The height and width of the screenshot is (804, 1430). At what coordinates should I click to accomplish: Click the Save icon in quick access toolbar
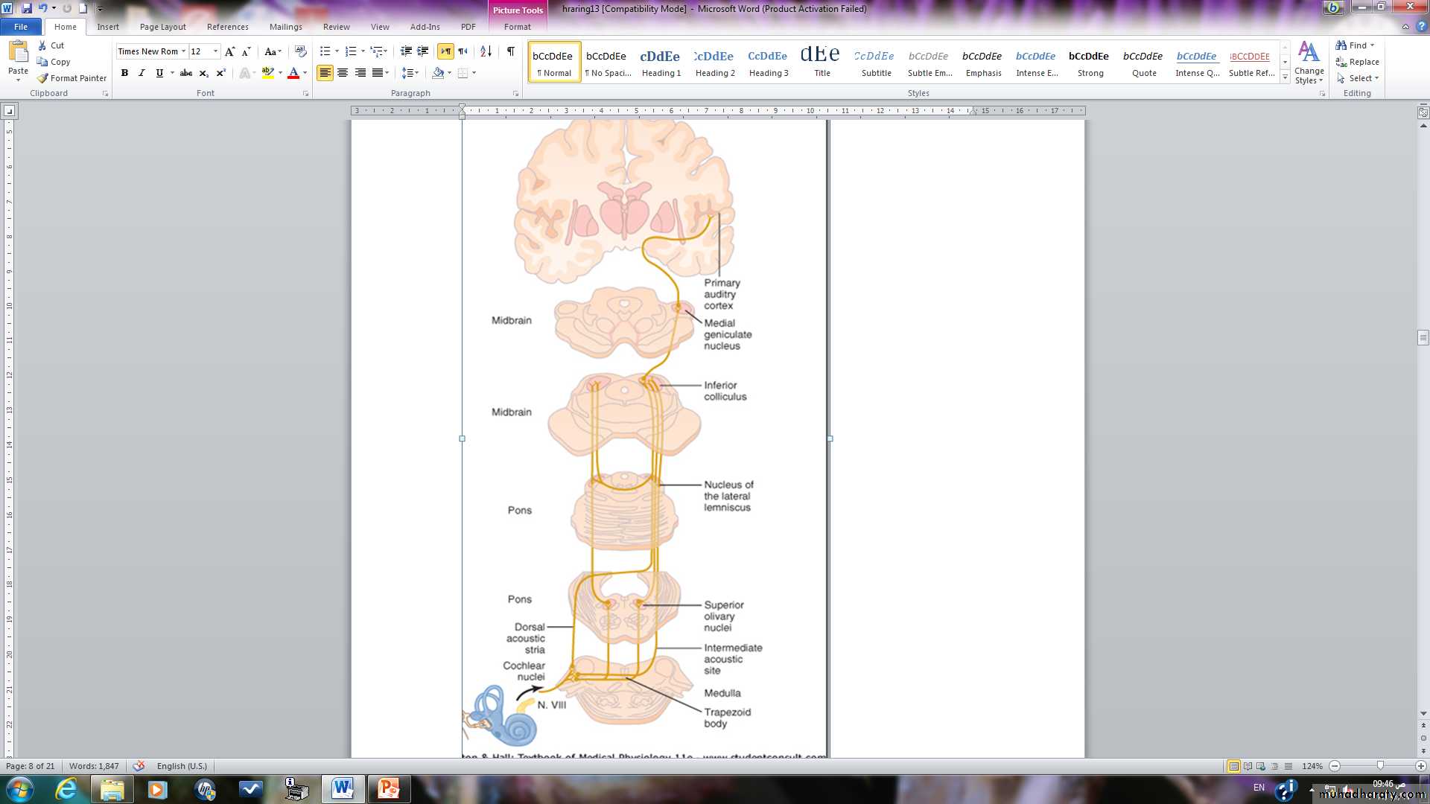coord(27,8)
